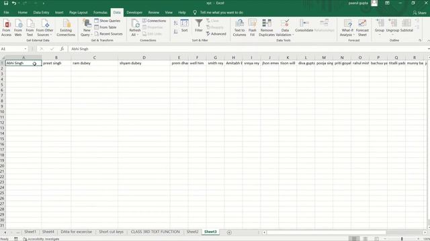
Task: Open the Sort dialog icon
Action: point(185,26)
